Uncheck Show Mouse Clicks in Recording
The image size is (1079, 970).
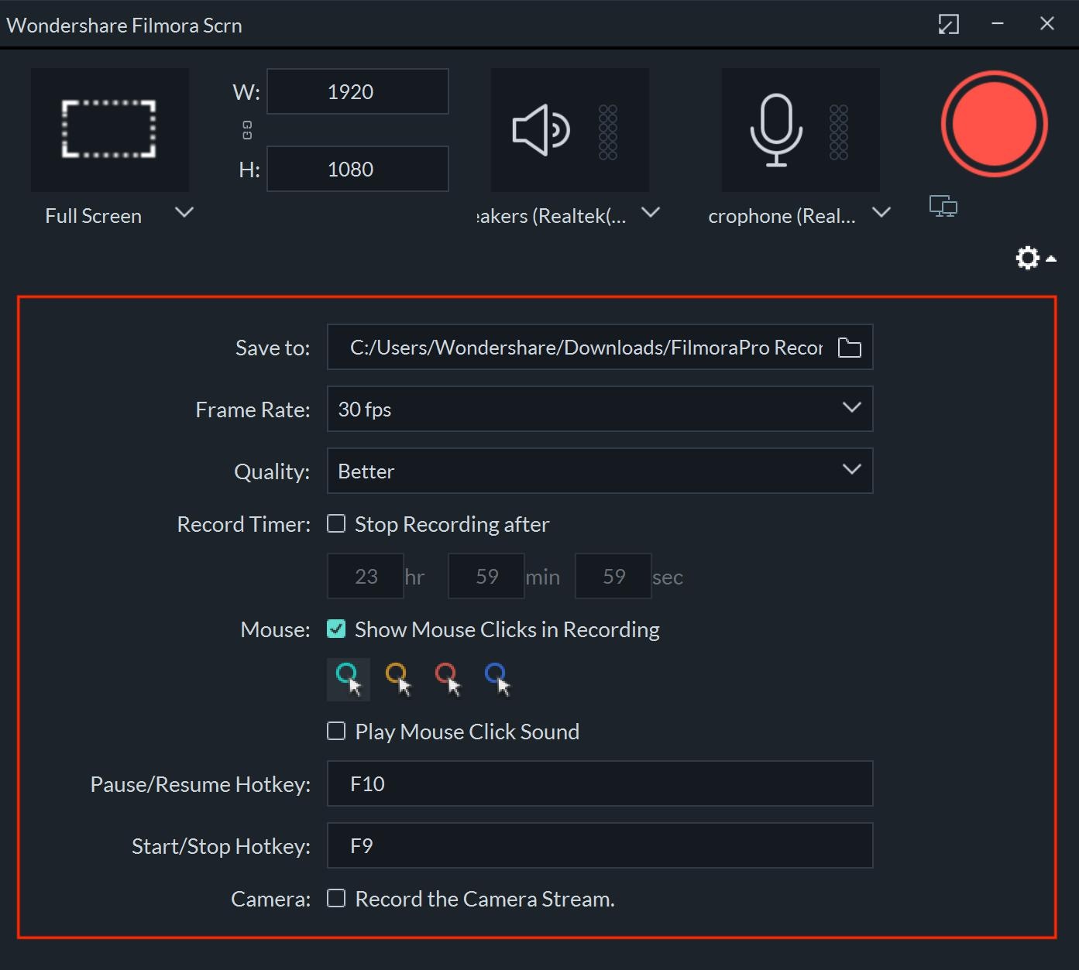[336, 629]
